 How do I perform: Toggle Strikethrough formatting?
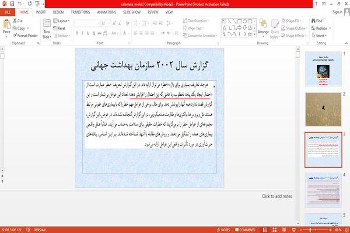[x=99, y=33]
